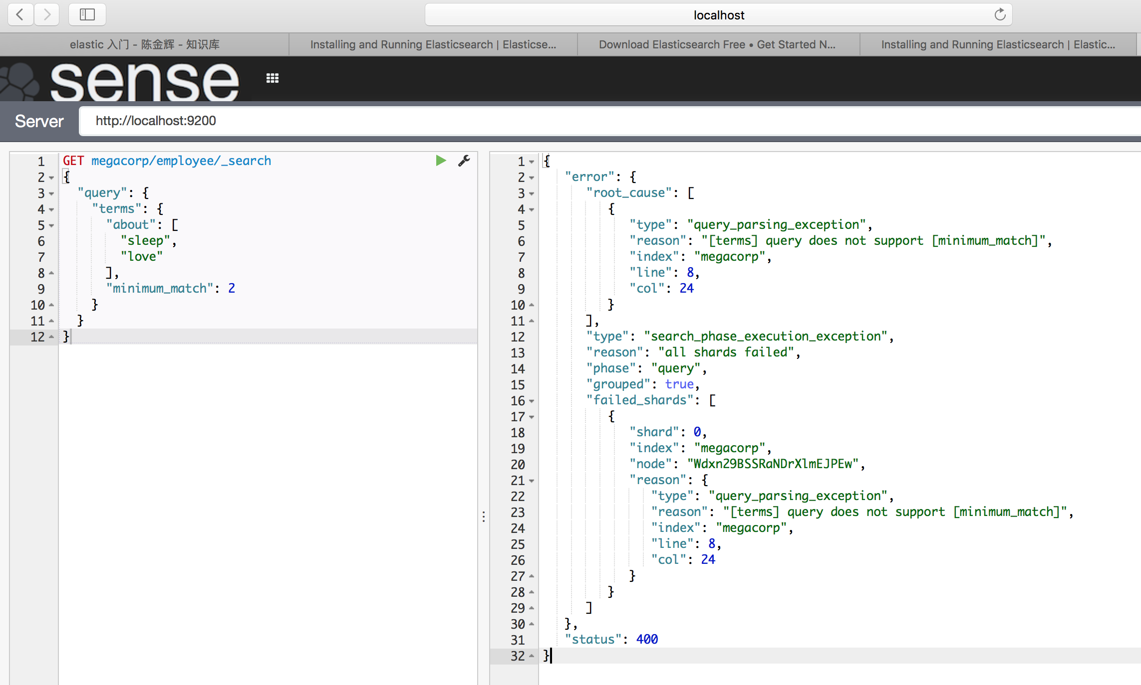Reload the page with the refresh icon

tap(1000, 14)
